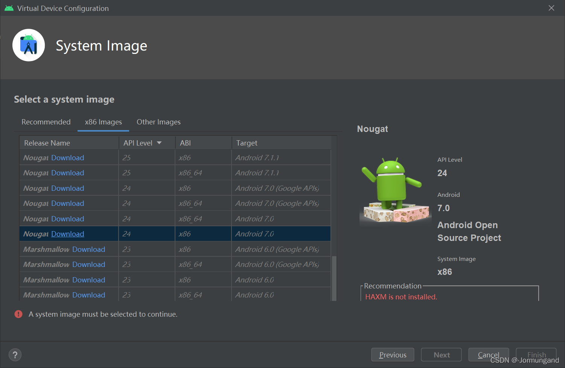This screenshot has width=565, height=368.
Task: Click the Nougat Android mascot image
Action: point(395,190)
